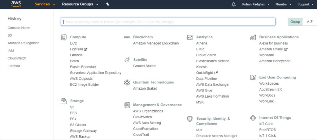The height and width of the screenshot is (140, 317).
Task: Open Amazon Braket
Action: click(145, 89)
